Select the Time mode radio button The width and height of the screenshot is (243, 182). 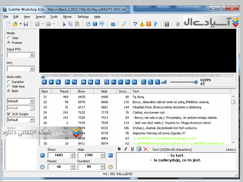point(9,38)
